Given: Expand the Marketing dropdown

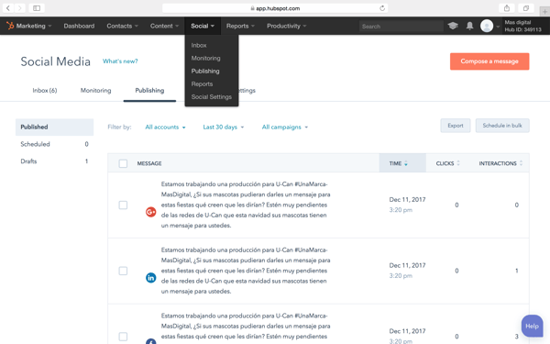Looking at the screenshot, I should (34, 26).
